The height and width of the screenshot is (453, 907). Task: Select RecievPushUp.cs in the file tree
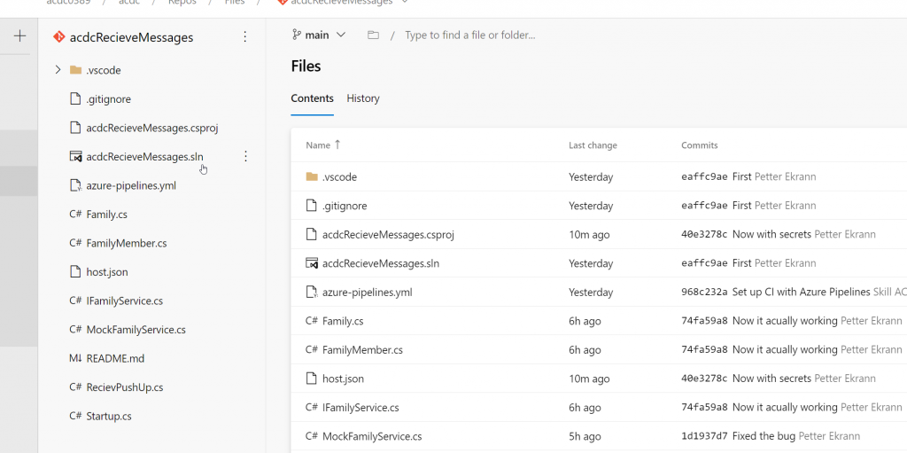click(x=124, y=387)
